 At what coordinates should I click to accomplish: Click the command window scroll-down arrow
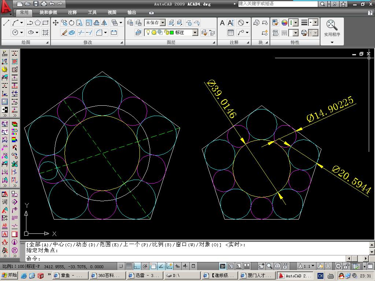372,252
